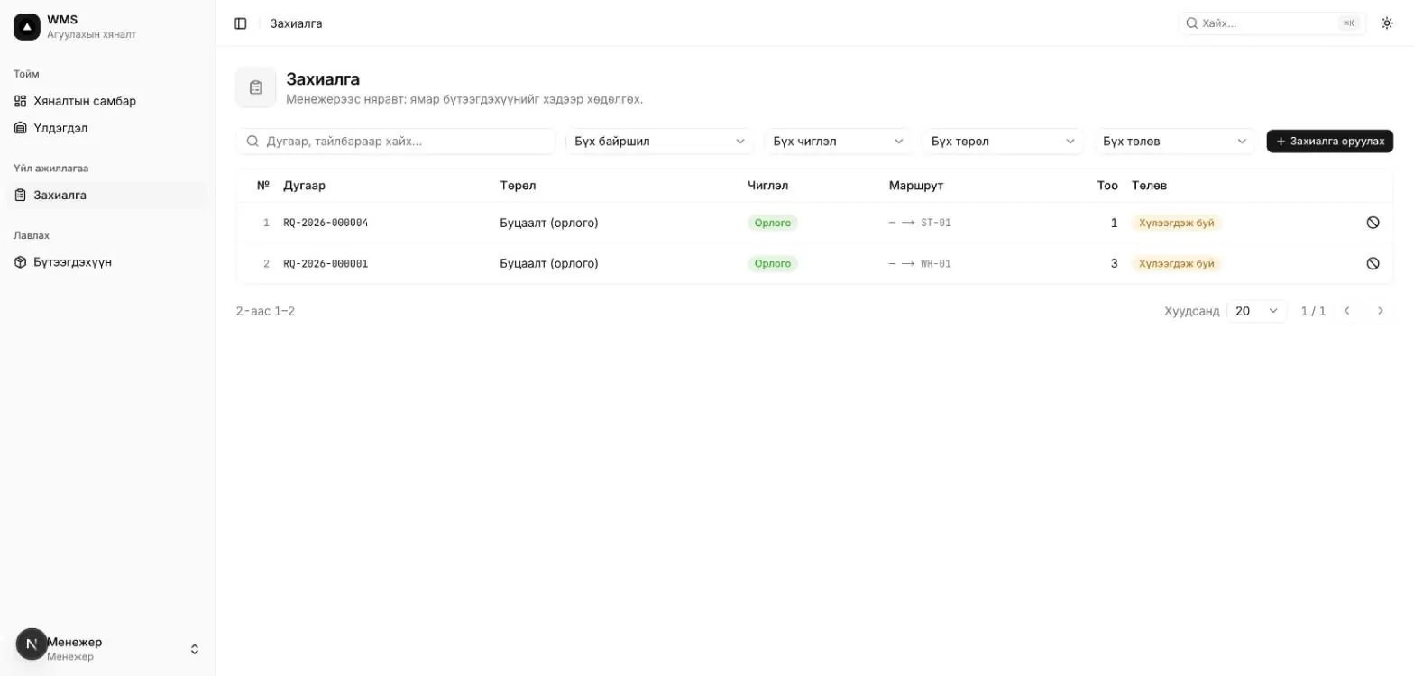Cancel order RQ-2026-000004 with the ban icon
The width and height of the screenshot is (1414, 676).
[1373, 223]
